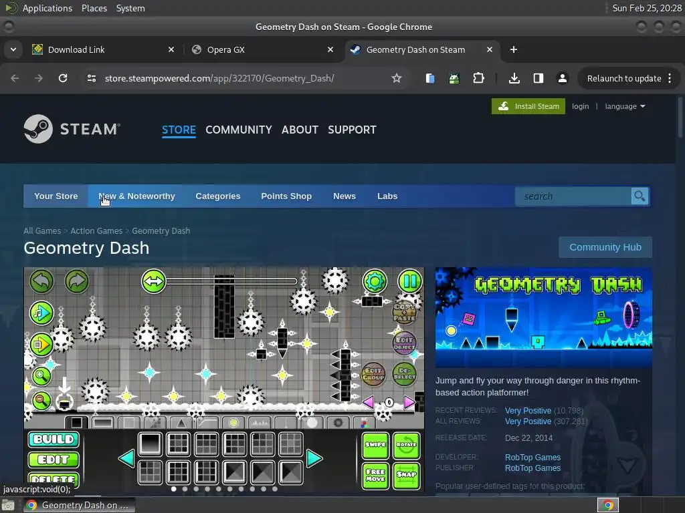
Task: Open the Places menu
Action: coord(94,8)
